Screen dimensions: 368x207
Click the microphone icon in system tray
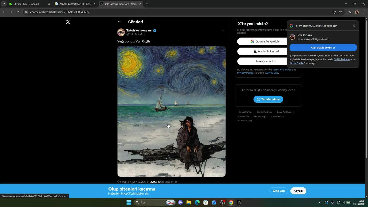pyautogui.click(x=332, y=202)
